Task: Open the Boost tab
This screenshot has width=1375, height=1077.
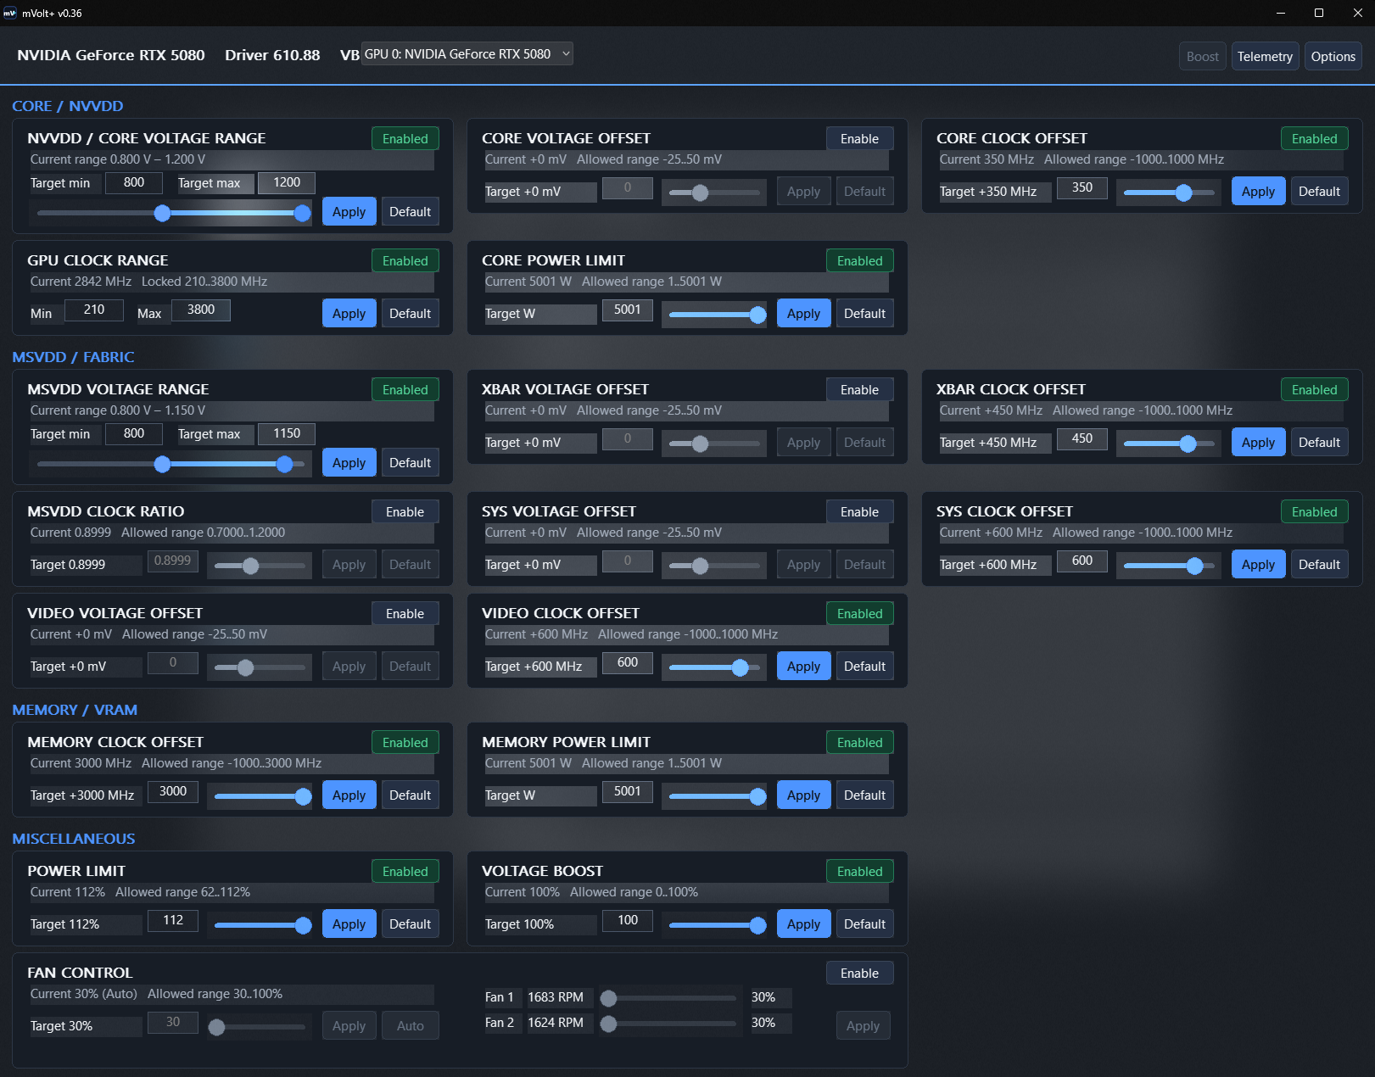Action: click(1202, 57)
